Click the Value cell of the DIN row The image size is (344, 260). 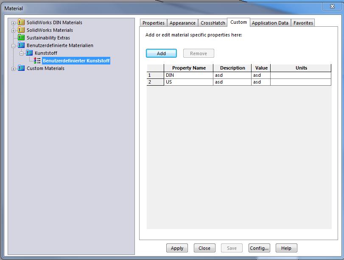(261, 75)
